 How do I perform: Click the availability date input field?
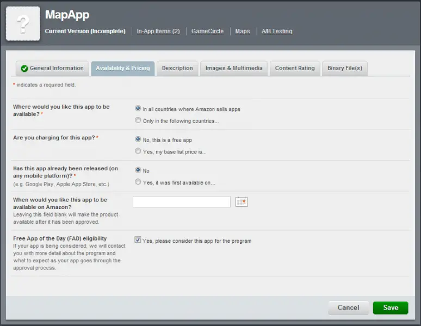[182, 202]
